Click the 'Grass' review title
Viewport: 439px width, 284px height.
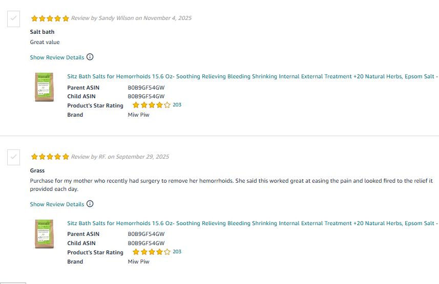click(x=37, y=170)
